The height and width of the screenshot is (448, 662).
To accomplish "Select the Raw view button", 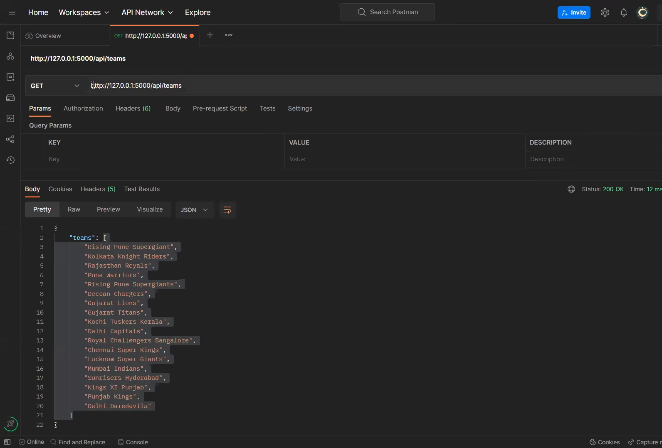I will click(x=74, y=209).
